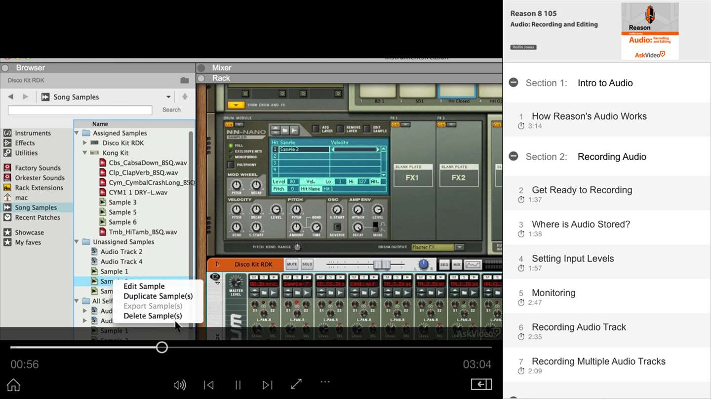Skip to the previous video
The width and height of the screenshot is (711, 399).
coord(209,385)
